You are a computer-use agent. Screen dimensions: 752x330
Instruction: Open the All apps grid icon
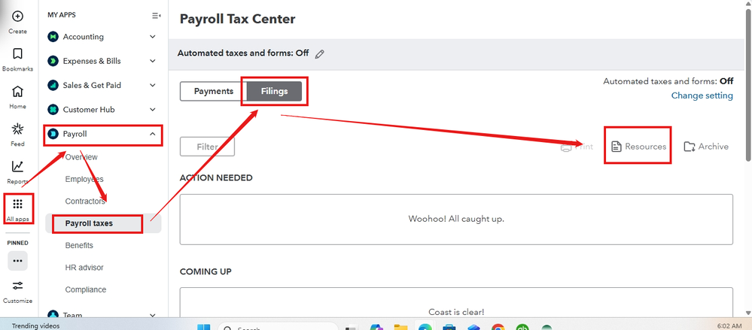[18, 204]
